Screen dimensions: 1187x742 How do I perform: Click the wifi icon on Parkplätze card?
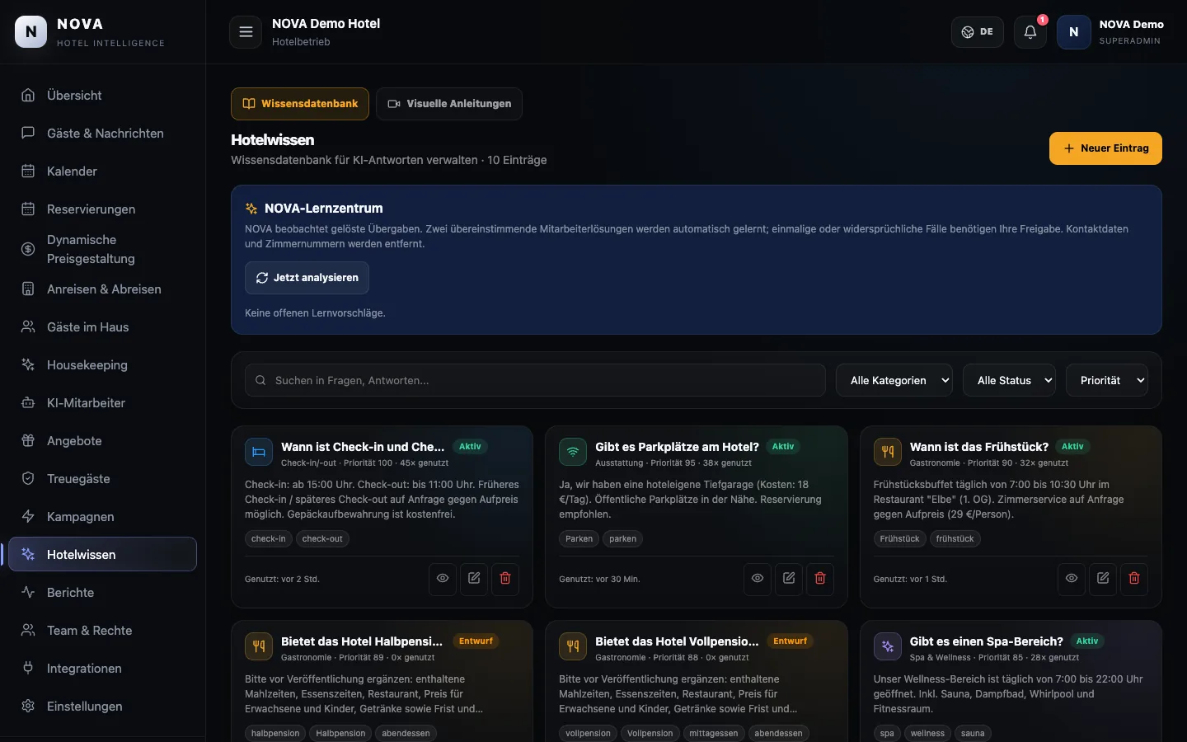tap(573, 452)
